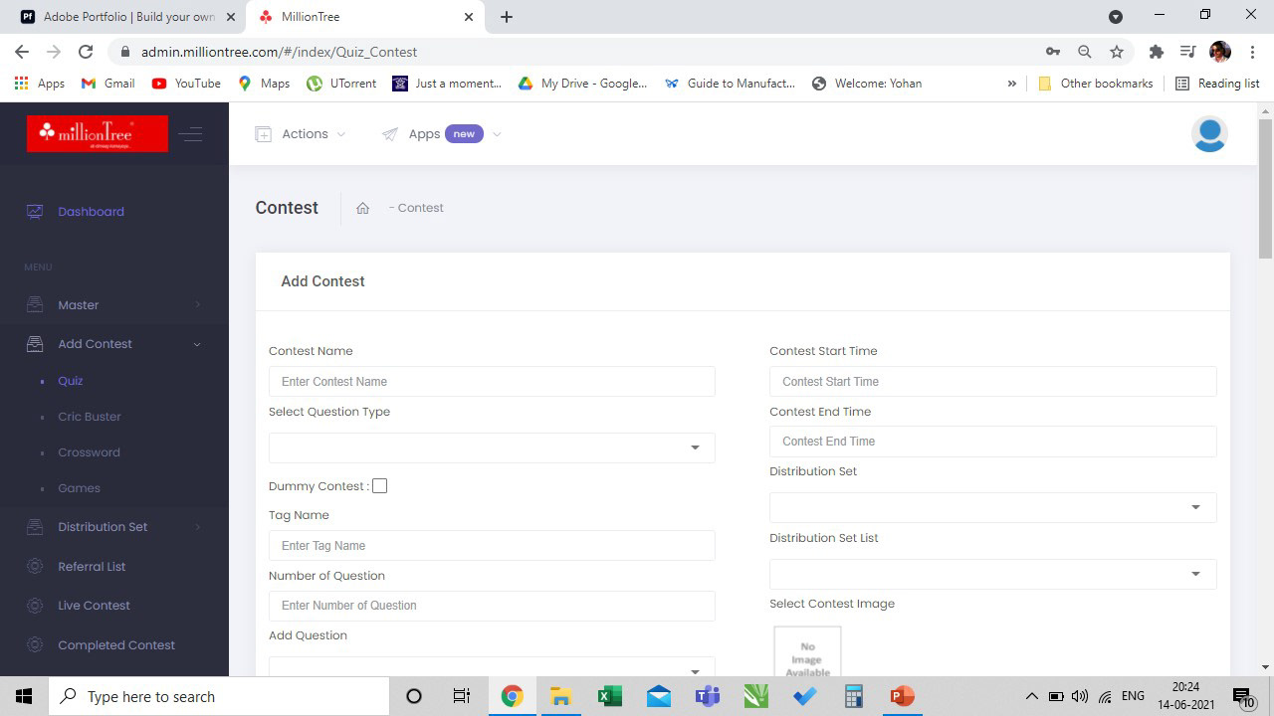The height and width of the screenshot is (716, 1274).
Task: Open the Windows Start menu
Action: click(24, 696)
